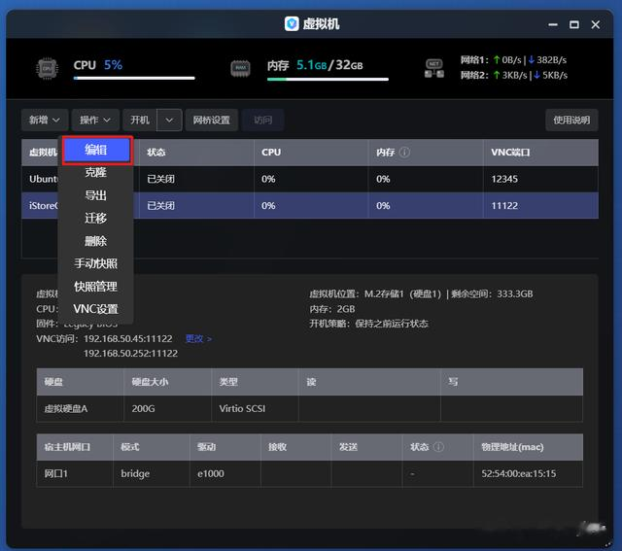Expand the arrow next to 开机
622x551 pixels.
pyautogui.click(x=169, y=120)
